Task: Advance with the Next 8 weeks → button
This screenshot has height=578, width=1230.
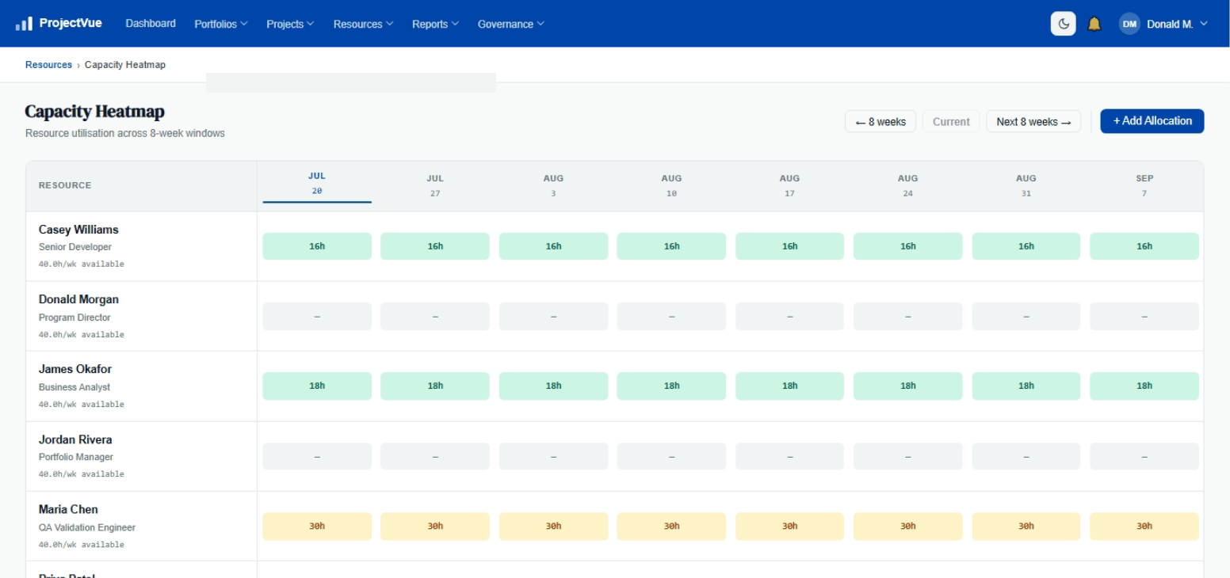Action: [x=1033, y=122]
